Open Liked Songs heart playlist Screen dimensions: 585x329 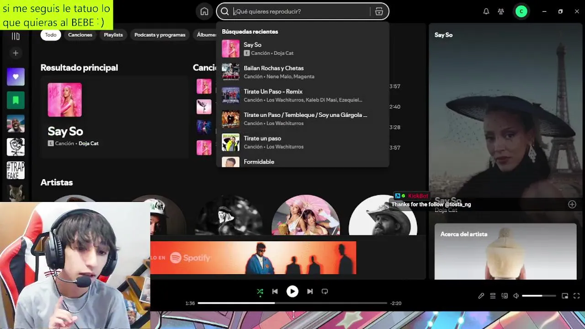click(x=16, y=77)
